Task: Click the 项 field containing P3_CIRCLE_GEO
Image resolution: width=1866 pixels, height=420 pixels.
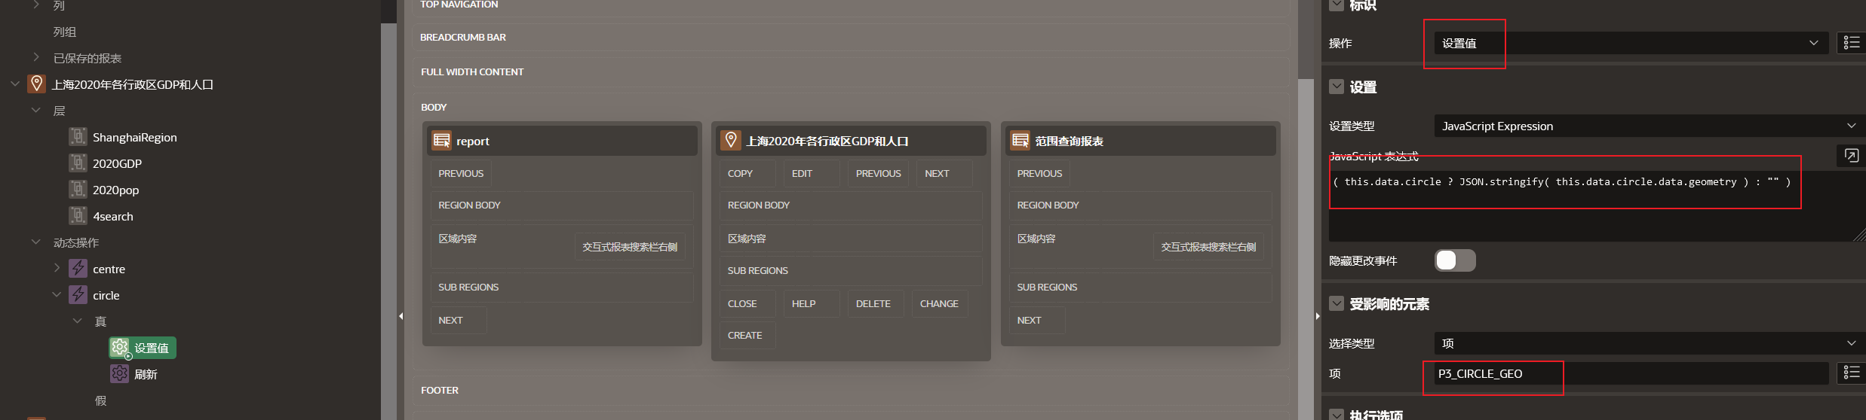Action: (1631, 373)
